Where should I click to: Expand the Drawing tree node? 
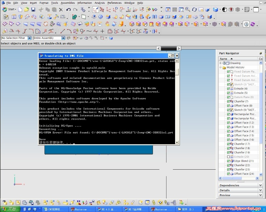pos(220,63)
